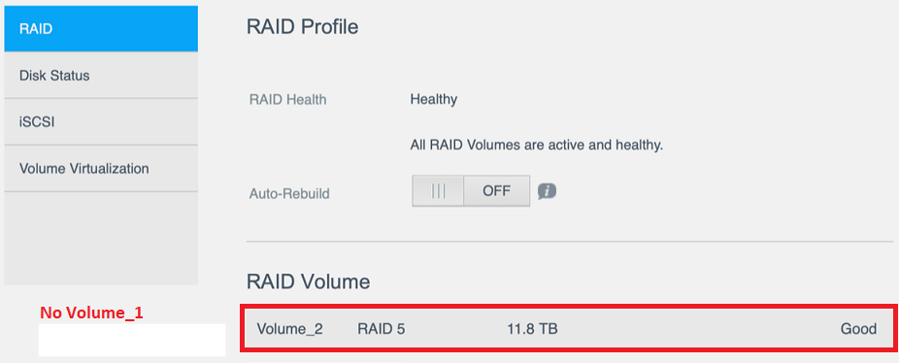Image resolution: width=899 pixels, height=363 pixels.
Task: Open the Disk Status section
Action: pos(101,75)
